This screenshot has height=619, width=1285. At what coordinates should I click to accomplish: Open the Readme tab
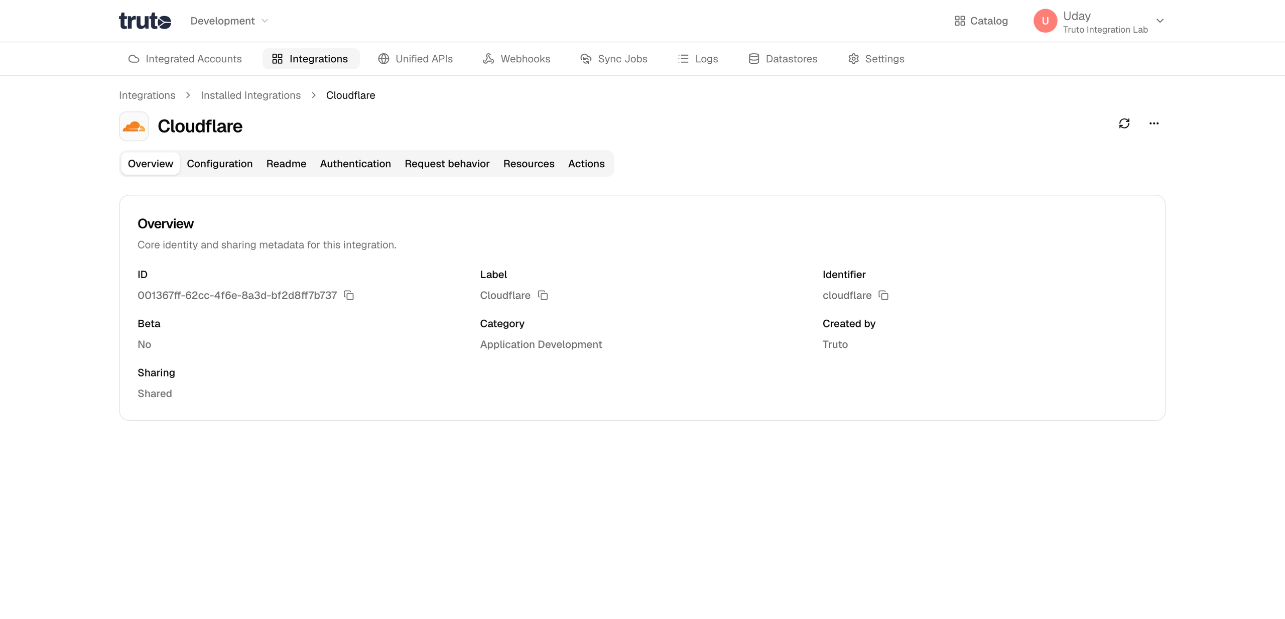pos(286,164)
